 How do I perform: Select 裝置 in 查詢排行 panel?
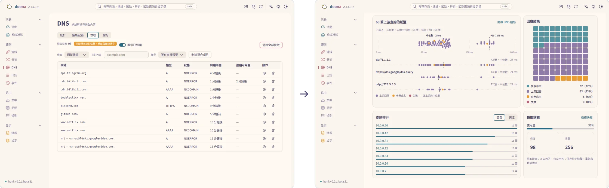[499, 117]
